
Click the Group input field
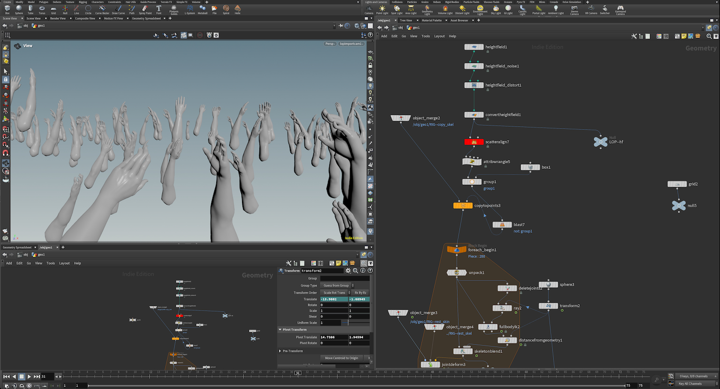point(345,278)
